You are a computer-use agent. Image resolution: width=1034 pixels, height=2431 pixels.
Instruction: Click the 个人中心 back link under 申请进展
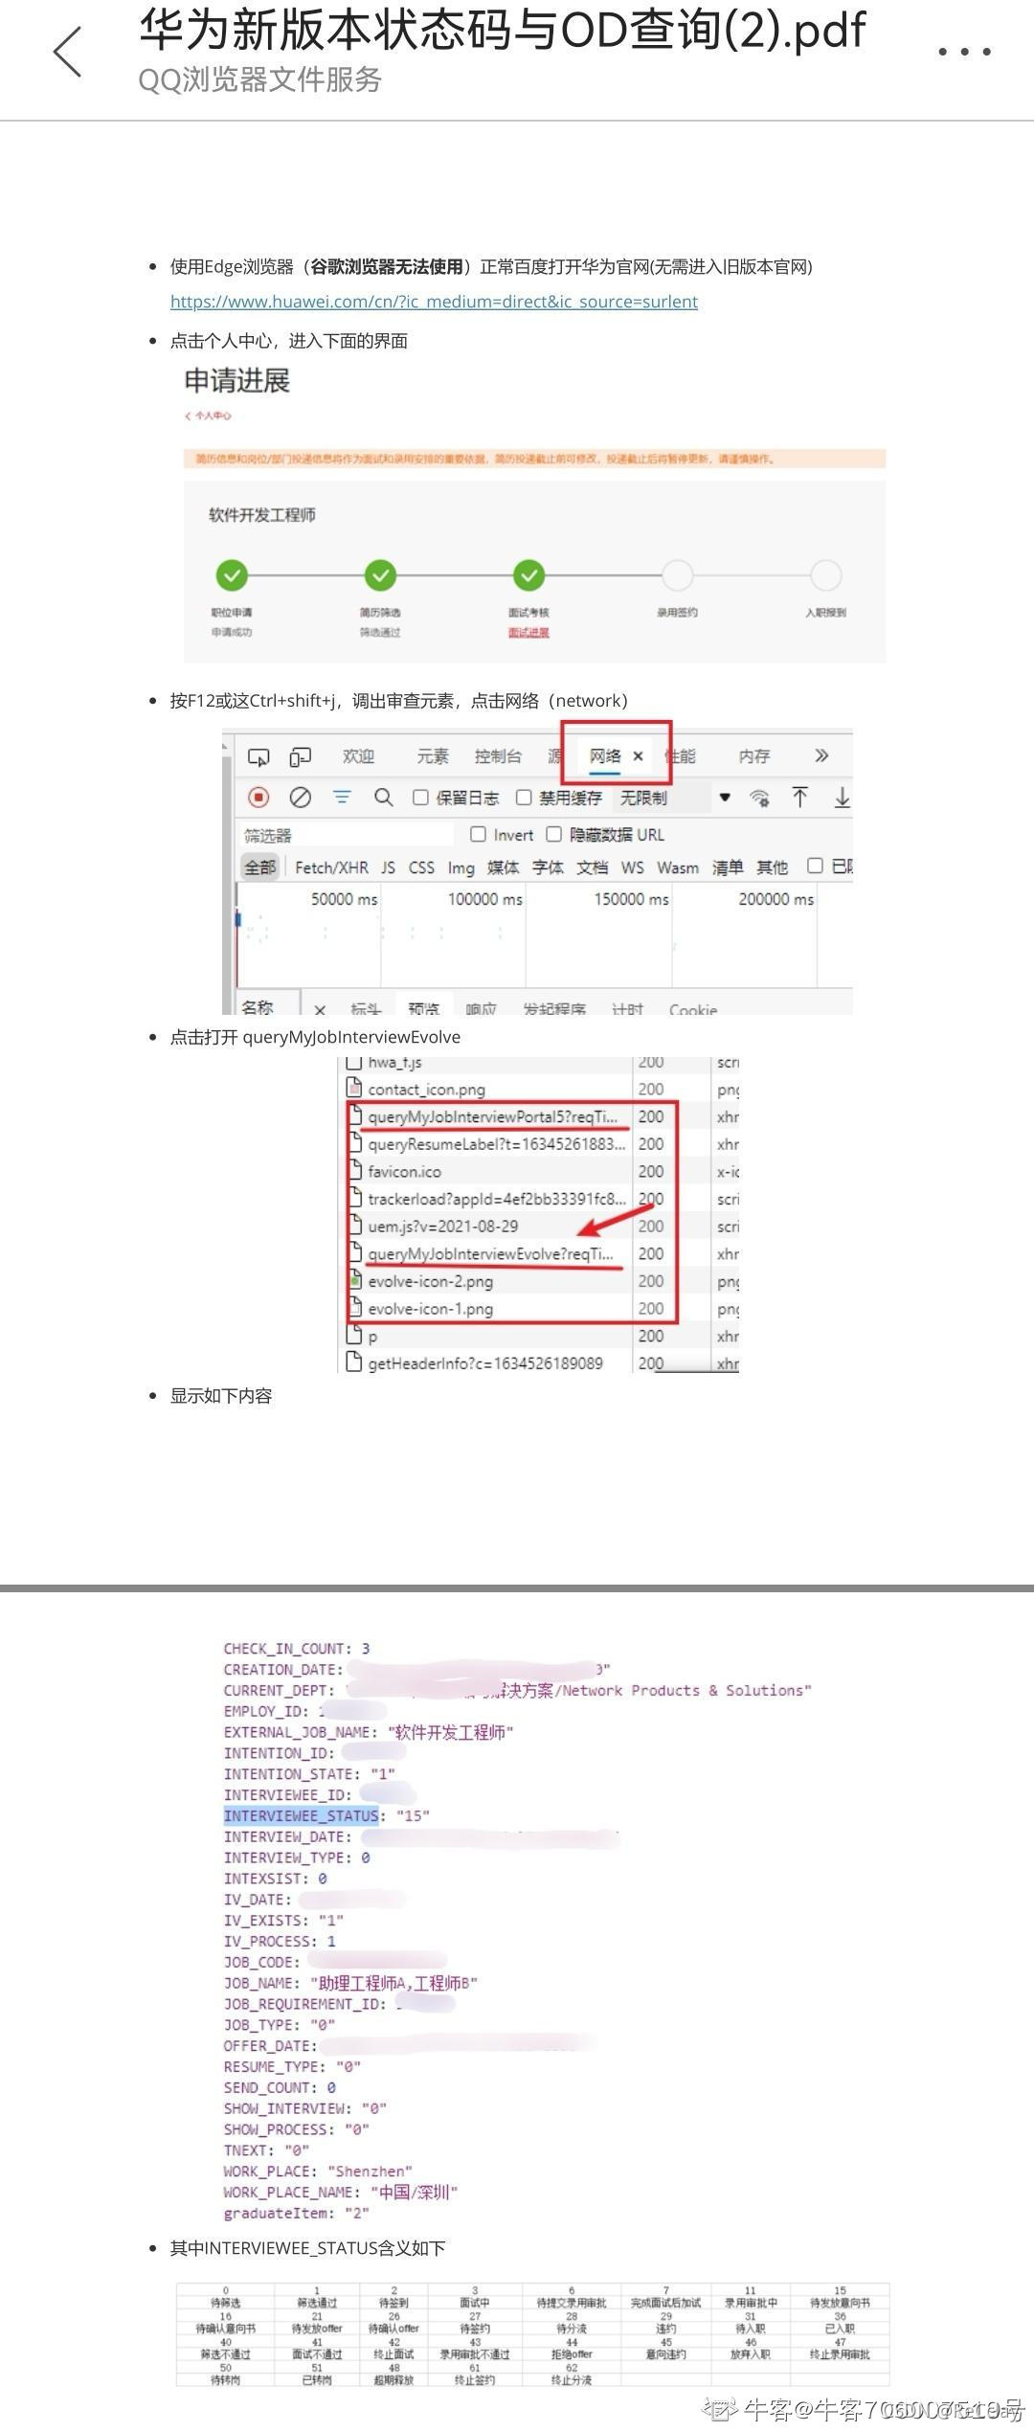pos(208,416)
